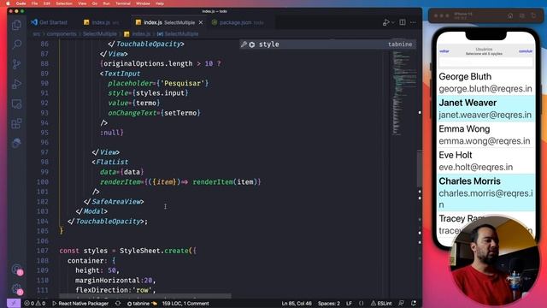Open the Explorer view in activity bar
The height and width of the screenshot is (308, 547).
coord(16,25)
